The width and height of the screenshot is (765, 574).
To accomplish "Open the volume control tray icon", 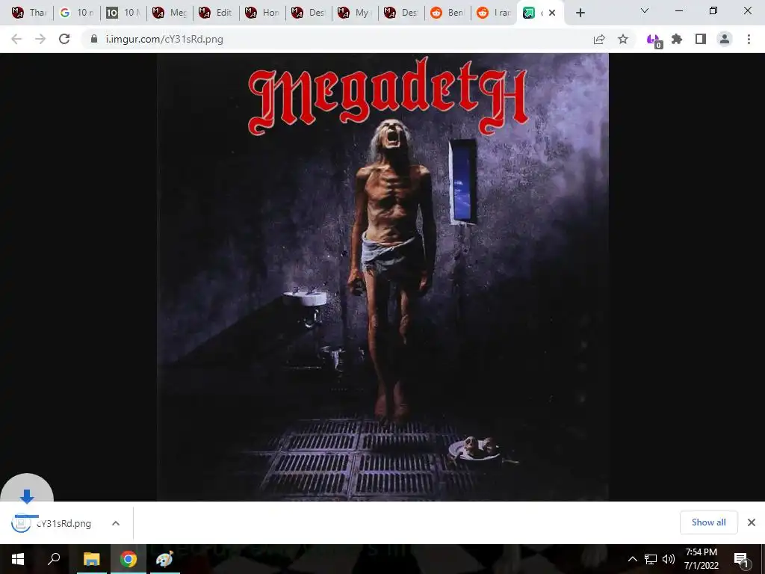I will (669, 559).
